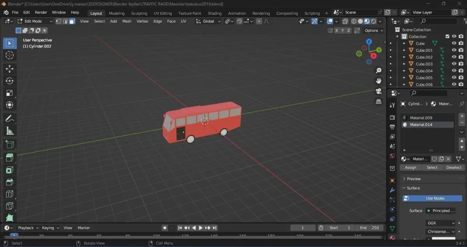Screen dimensions: 467x247
Task: Click the current frame number field
Action: click(303, 228)
